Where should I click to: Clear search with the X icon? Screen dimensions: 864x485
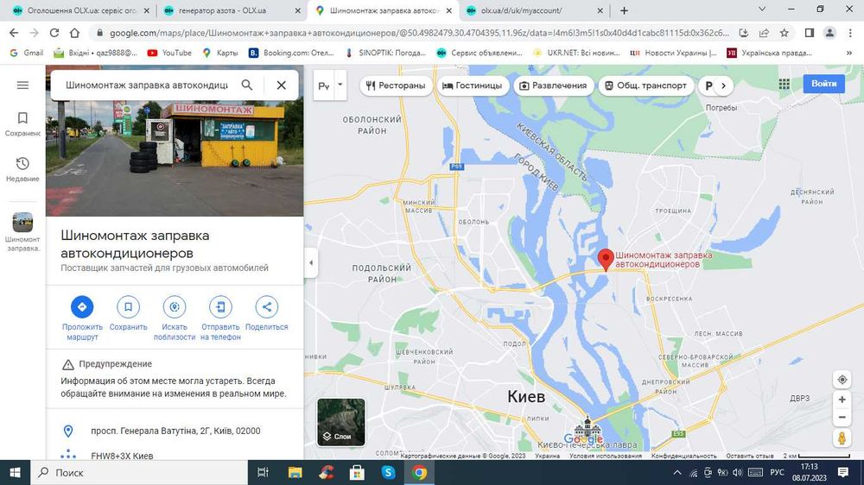(x=281, y=85)
